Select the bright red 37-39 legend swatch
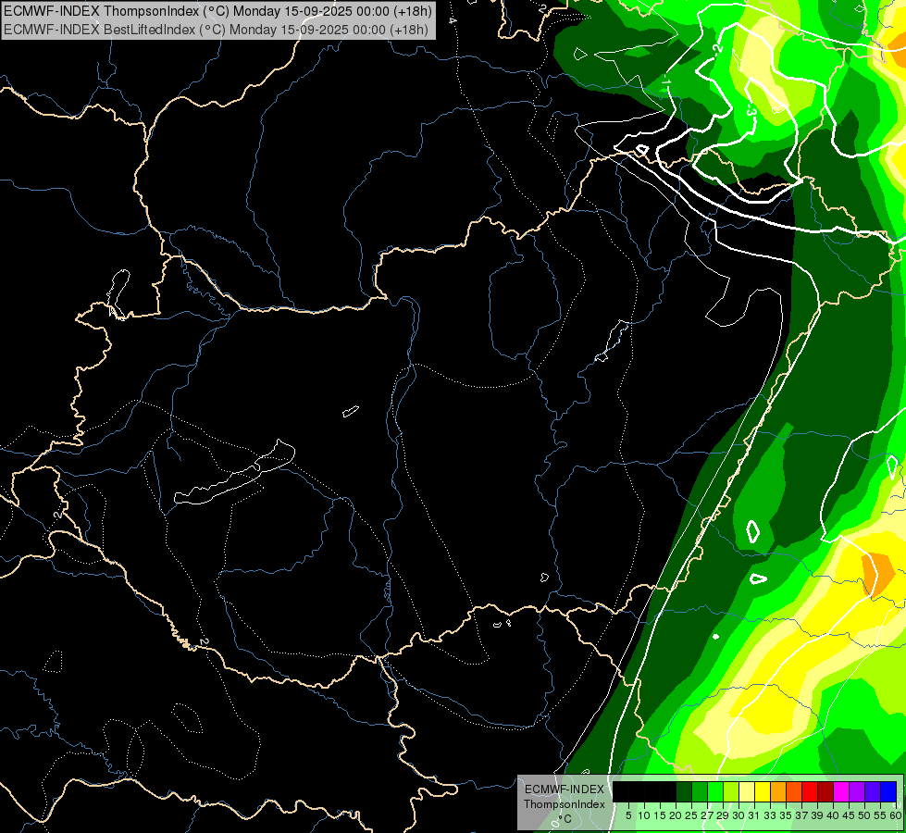The image size is (906, 833). tap(810, 791)
